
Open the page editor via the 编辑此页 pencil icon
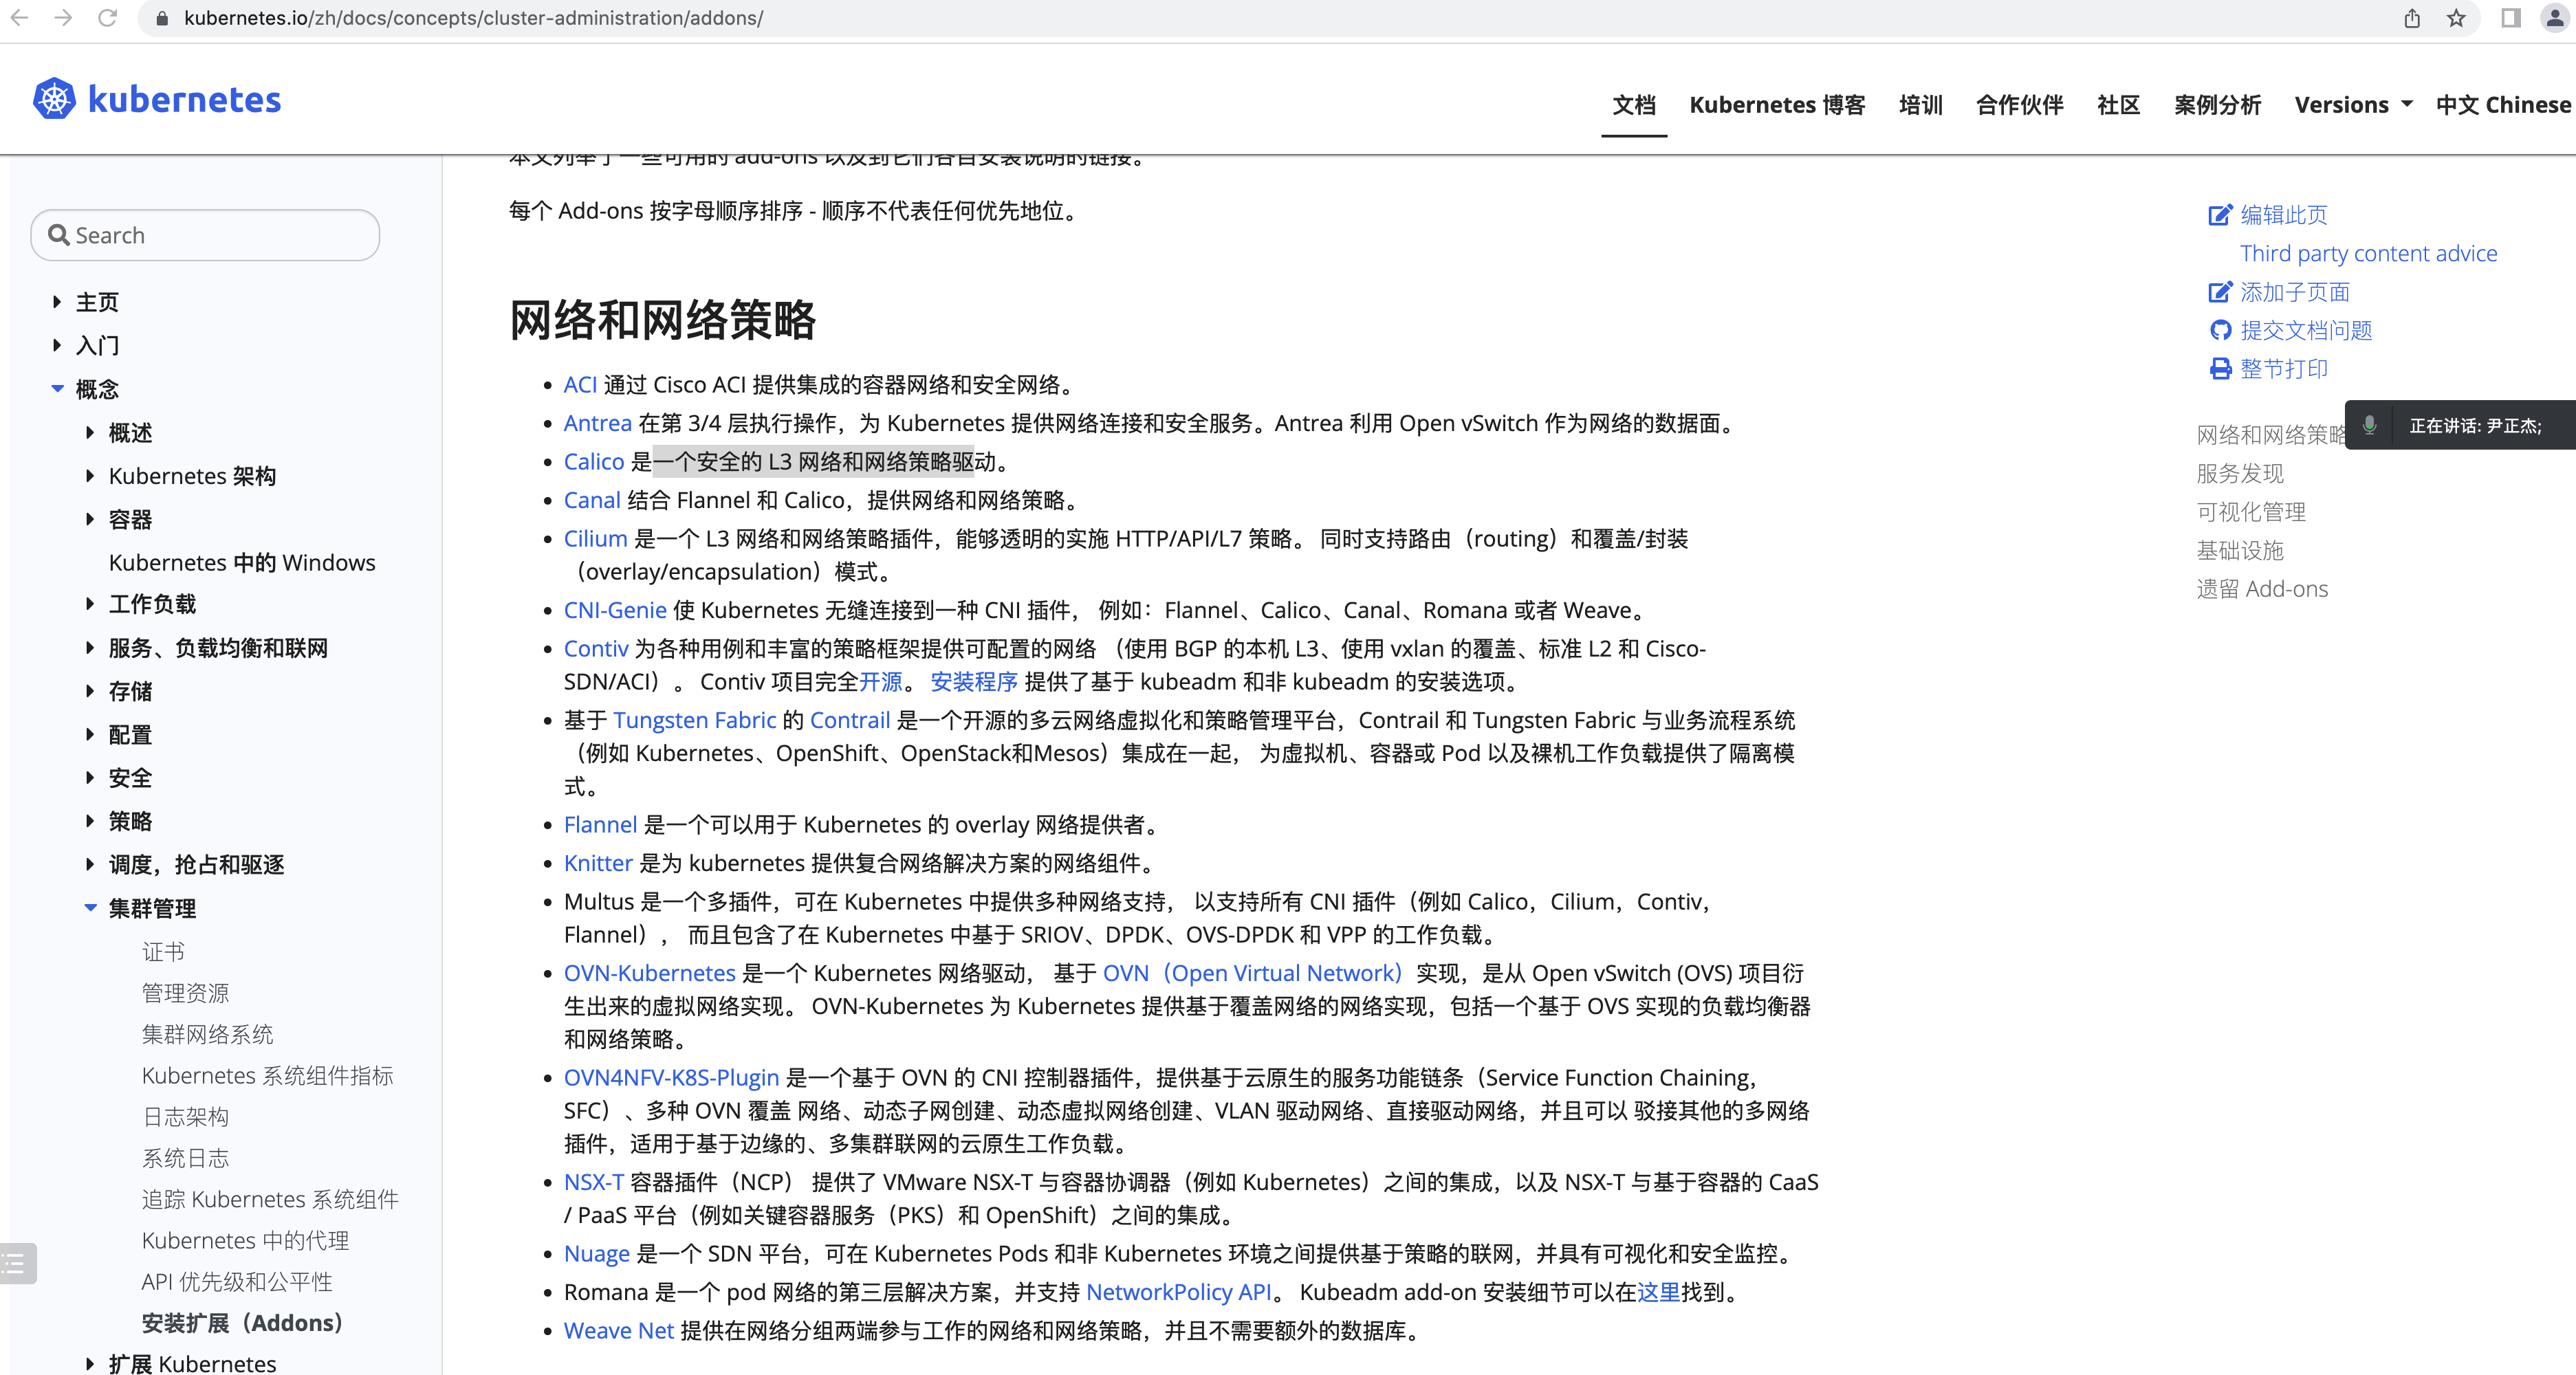pyautogui.click(x=2221, y=213)
